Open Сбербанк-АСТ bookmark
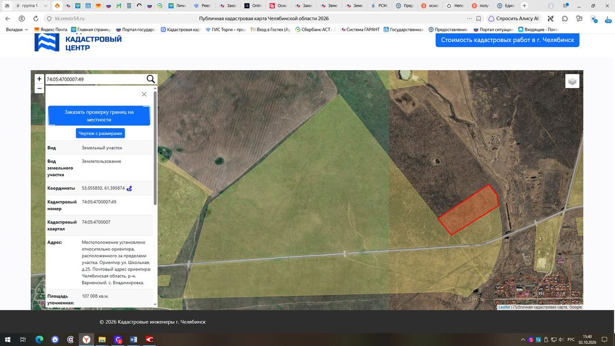Image resolution: width=615 pixels, height=346 pixels. pyautogui.click(x=315, y=30)
